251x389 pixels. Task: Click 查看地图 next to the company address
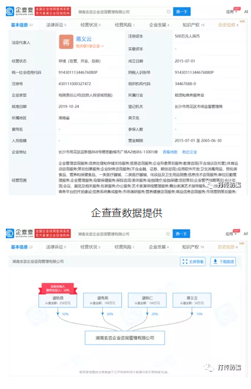pyautogui.click(x=170, y=152)
